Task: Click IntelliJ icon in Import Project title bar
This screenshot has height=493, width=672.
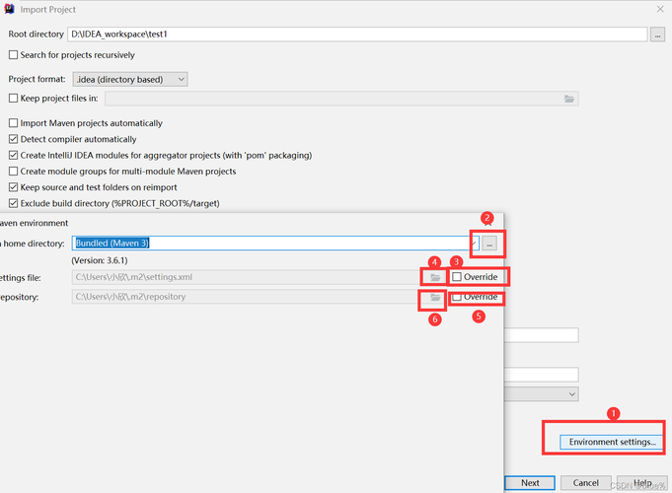Action: (x=9, y=9)
